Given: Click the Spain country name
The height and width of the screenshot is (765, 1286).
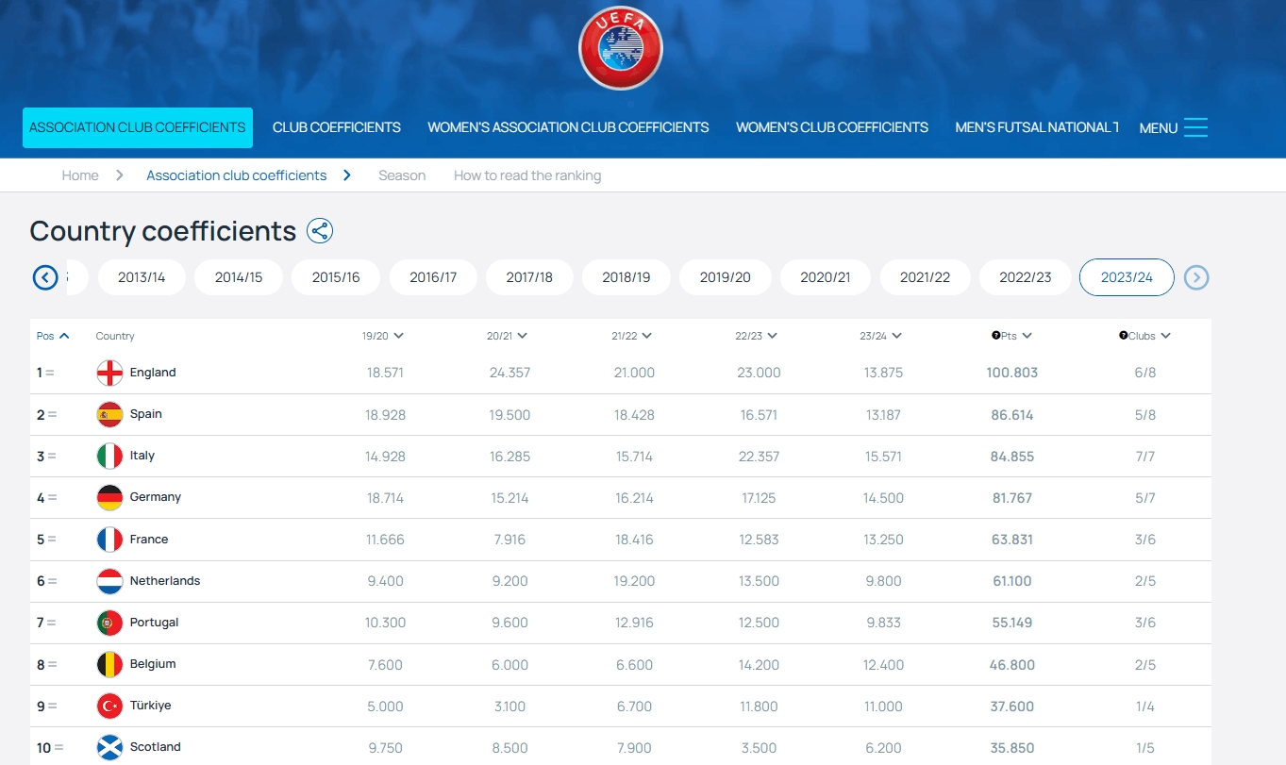Looking at the screenshot, I should pyautogui.click(x=146, y=414).
